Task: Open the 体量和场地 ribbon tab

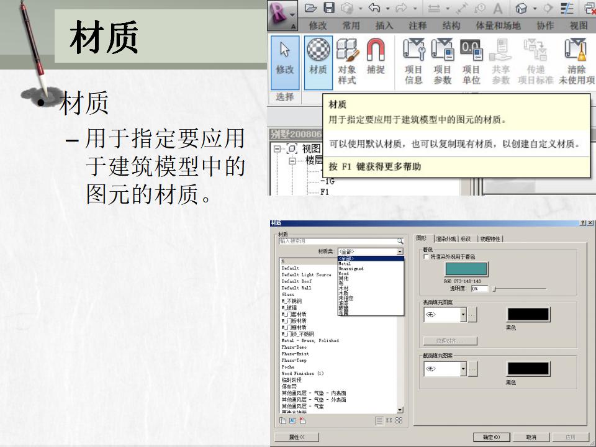Action: coord(498,25)
